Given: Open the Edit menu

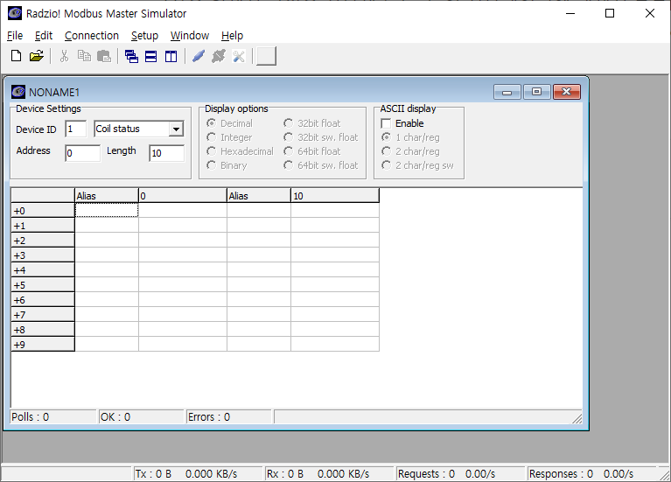Looking at the screenshot, I should click(x=44, y=36).
